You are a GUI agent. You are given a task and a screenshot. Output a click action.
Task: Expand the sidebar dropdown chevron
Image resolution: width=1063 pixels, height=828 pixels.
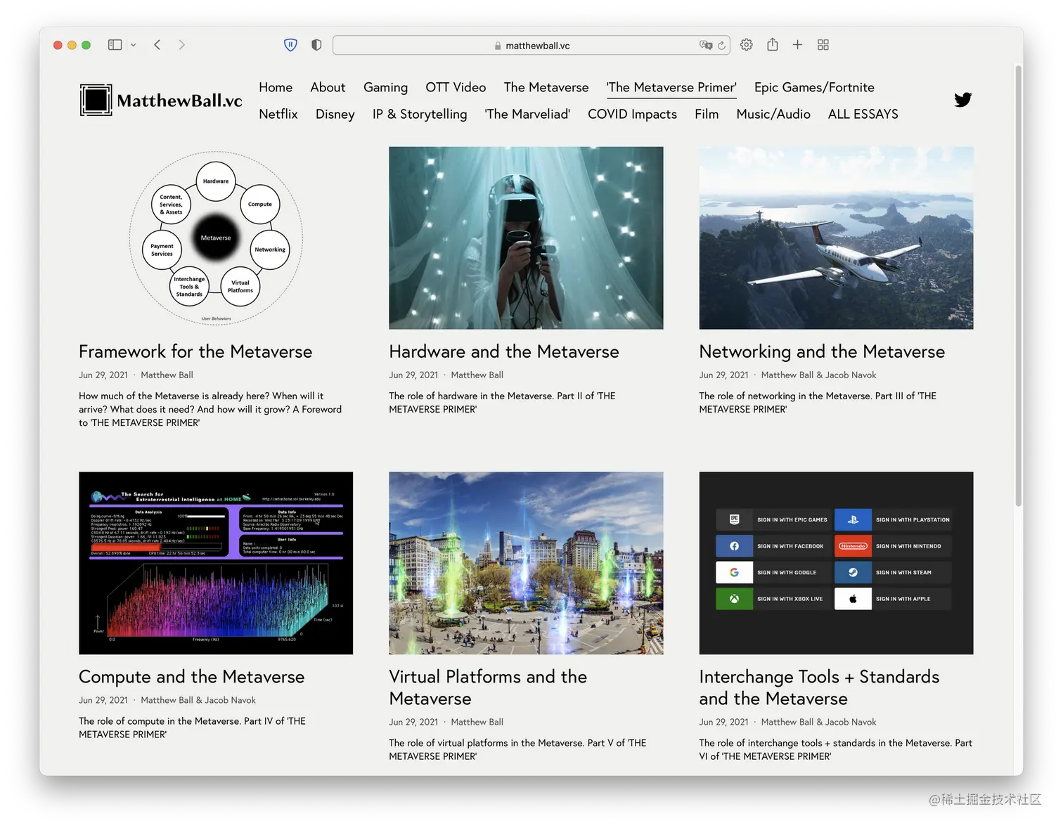pyautogui.click(x=134, y=45)
